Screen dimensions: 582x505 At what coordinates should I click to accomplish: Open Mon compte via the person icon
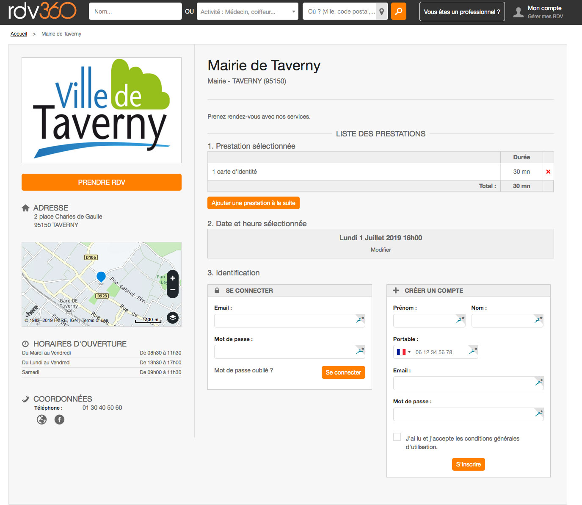coord(519,11)
